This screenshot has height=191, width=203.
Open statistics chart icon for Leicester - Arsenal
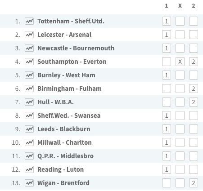pyautogui.click(x=29, y=35)
